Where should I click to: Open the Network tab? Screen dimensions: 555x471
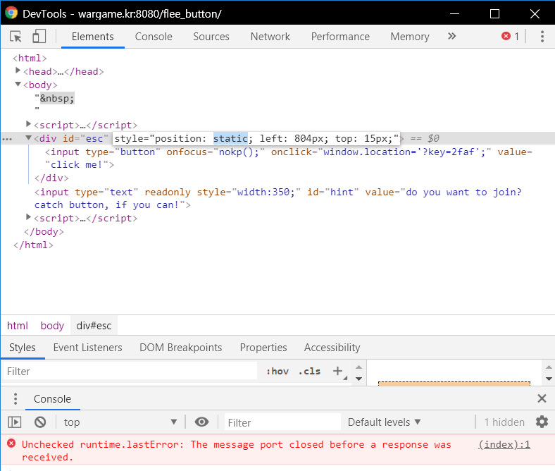[x=270, y=37]
